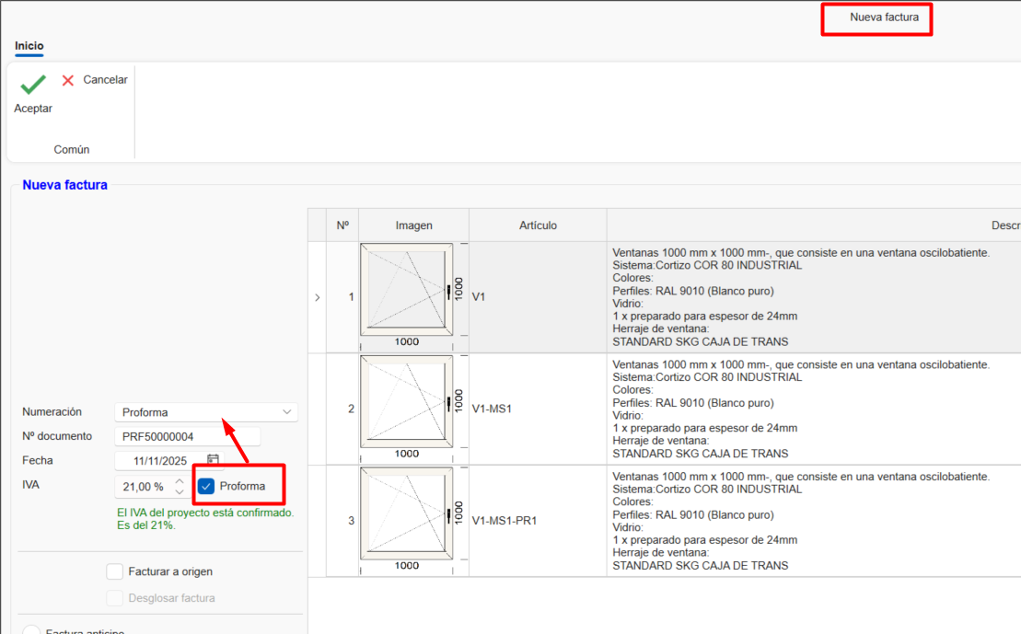
Task: Click the Nº documento field
Action: [188, 436]
